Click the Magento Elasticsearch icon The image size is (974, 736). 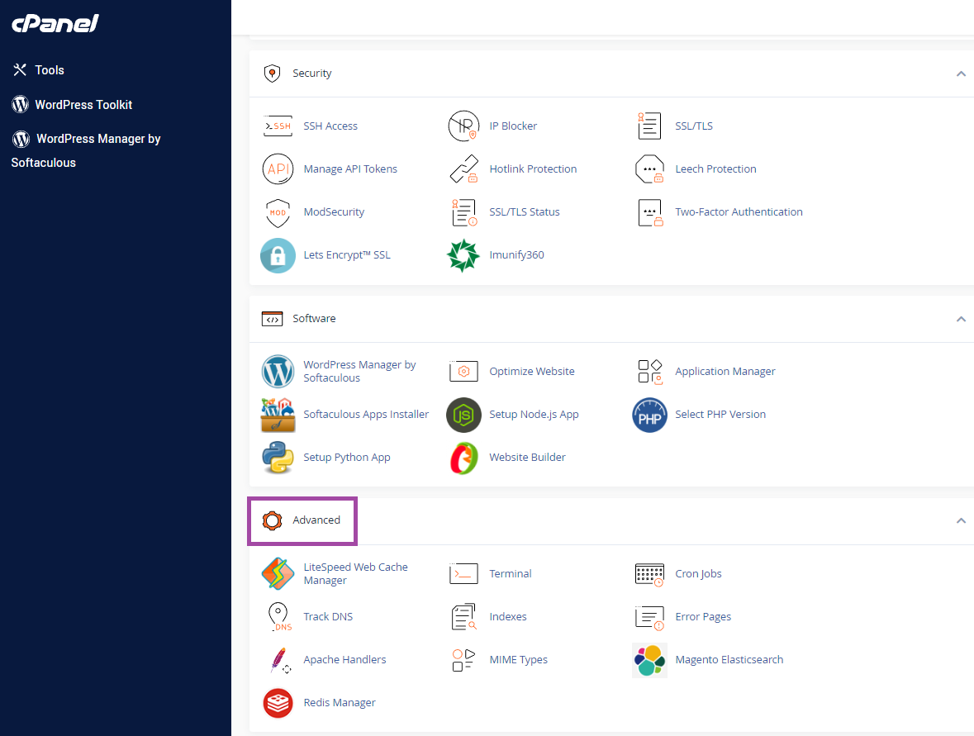[x=650, y=660]
